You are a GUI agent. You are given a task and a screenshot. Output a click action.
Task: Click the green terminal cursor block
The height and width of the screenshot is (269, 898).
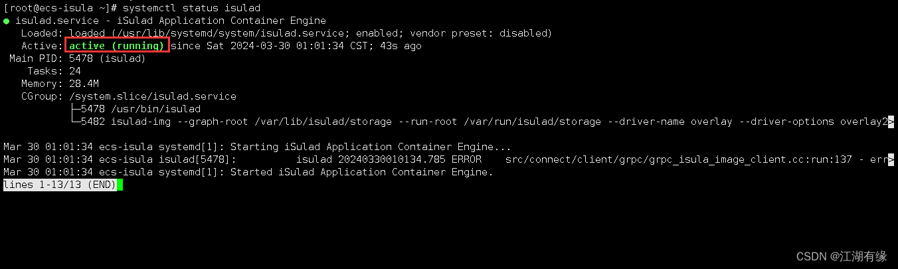120,185
